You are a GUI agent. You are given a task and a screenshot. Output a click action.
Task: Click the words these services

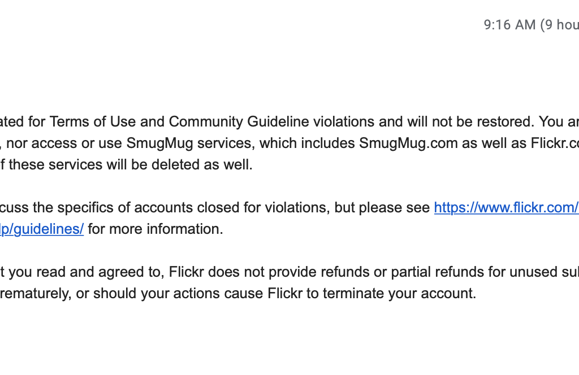tap(55, 164)
